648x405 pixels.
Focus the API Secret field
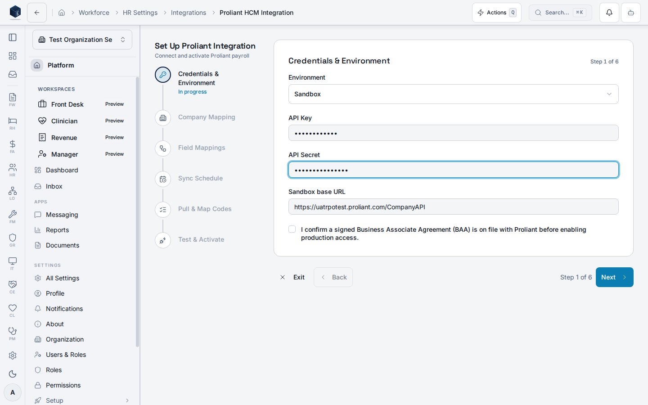click(453, 170)
